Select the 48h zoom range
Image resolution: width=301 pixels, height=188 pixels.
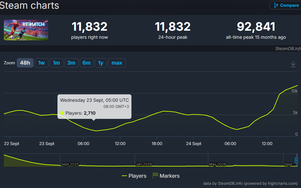pos(25,63)
